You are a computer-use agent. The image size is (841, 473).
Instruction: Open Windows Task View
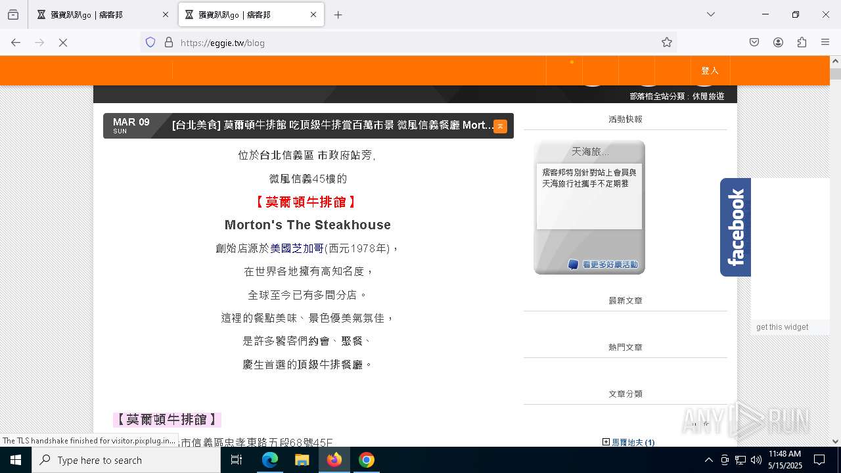click(237, 460)
